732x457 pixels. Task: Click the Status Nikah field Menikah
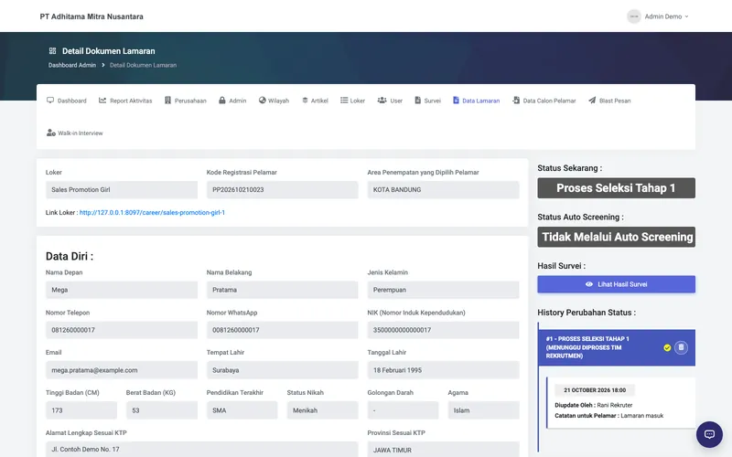(x=323, y=409)
